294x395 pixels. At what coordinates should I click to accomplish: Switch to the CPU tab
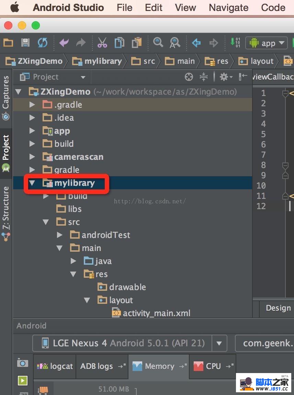pyautogui.click(x=213, y=366)
